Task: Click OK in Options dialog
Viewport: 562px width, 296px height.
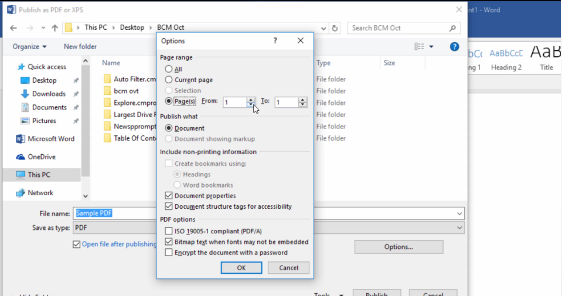Action: tap(241, 268)
